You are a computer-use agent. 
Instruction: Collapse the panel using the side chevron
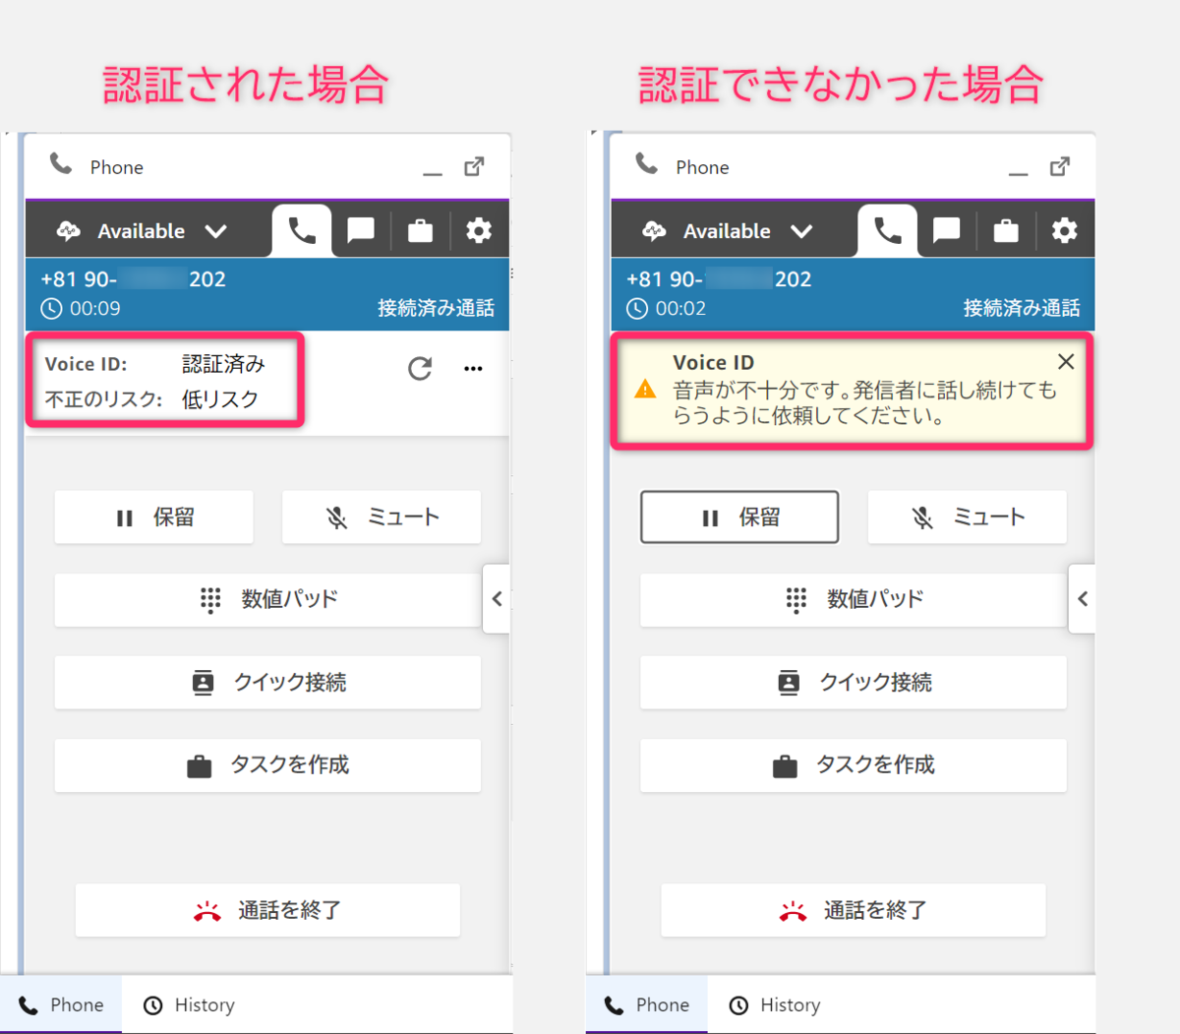497,598
